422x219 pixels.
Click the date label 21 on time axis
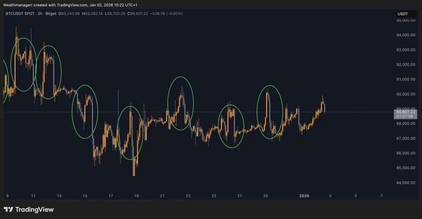coord(162,196)
